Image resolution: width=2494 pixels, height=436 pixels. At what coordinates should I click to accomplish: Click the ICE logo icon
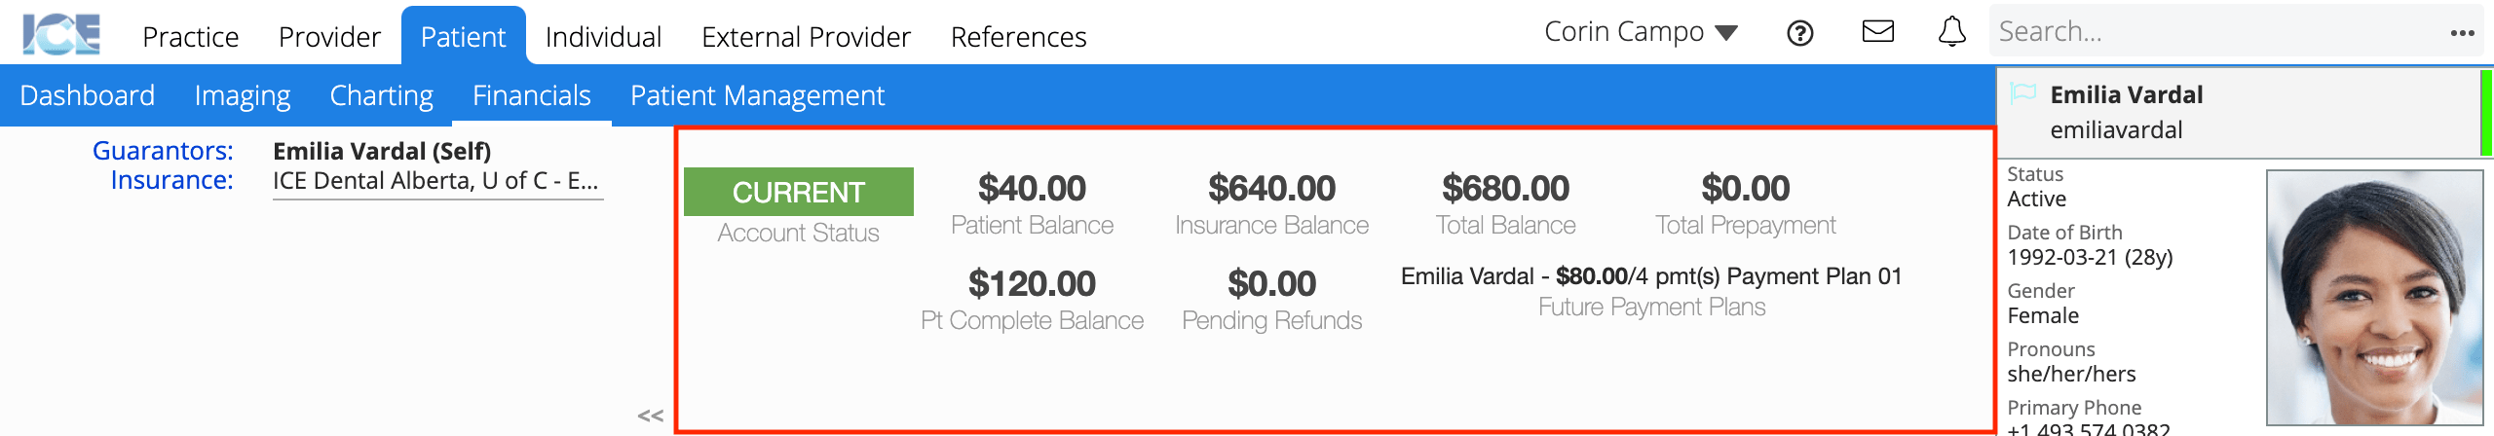pyautogui.click(x=61, y=34)
